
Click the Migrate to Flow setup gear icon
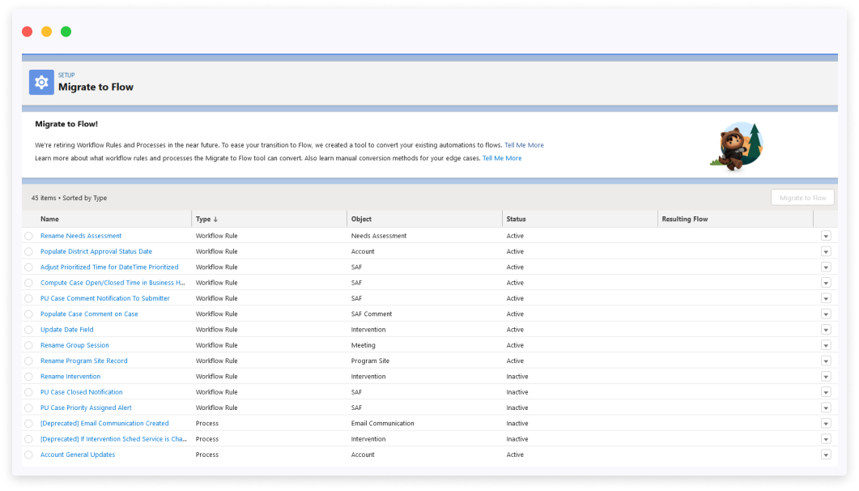point(41,82)
